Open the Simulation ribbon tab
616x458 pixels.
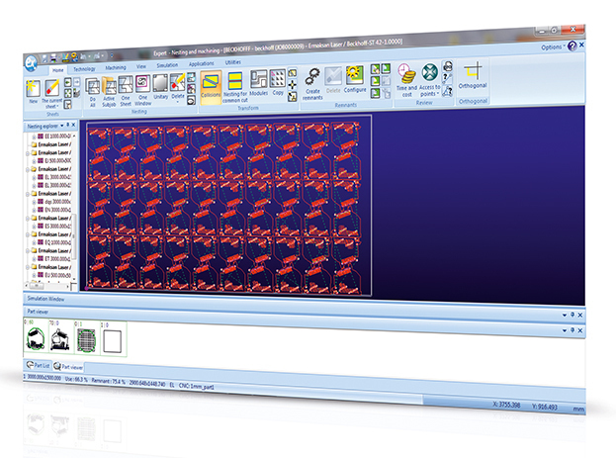(167, 65)
